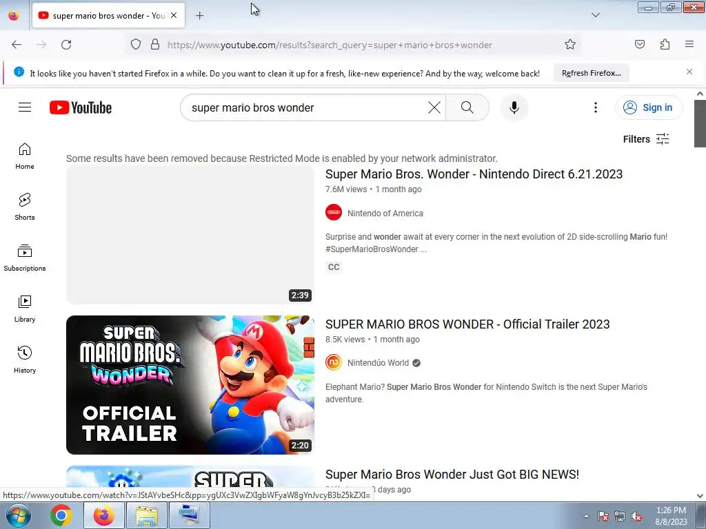Open Super Mario Bros. Wonder Nintendo Direct video title
This screenshot has height=529, width=706.
(x=474, y=174)
